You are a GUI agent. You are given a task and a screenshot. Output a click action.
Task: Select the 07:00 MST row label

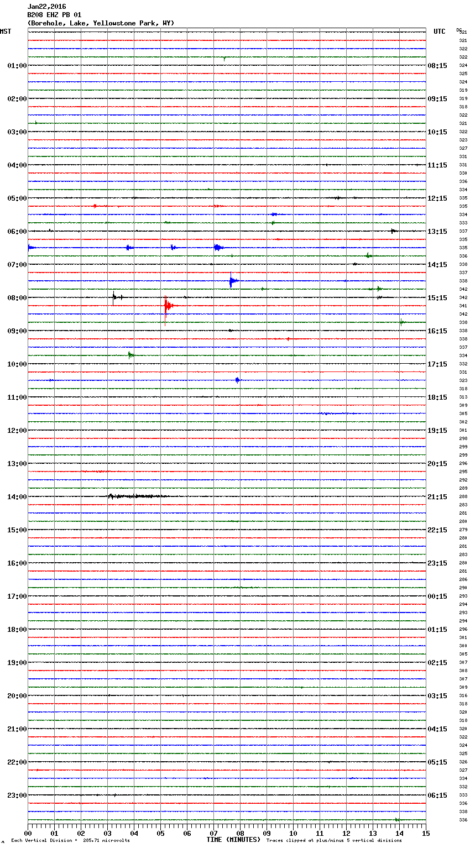(17, 265)
